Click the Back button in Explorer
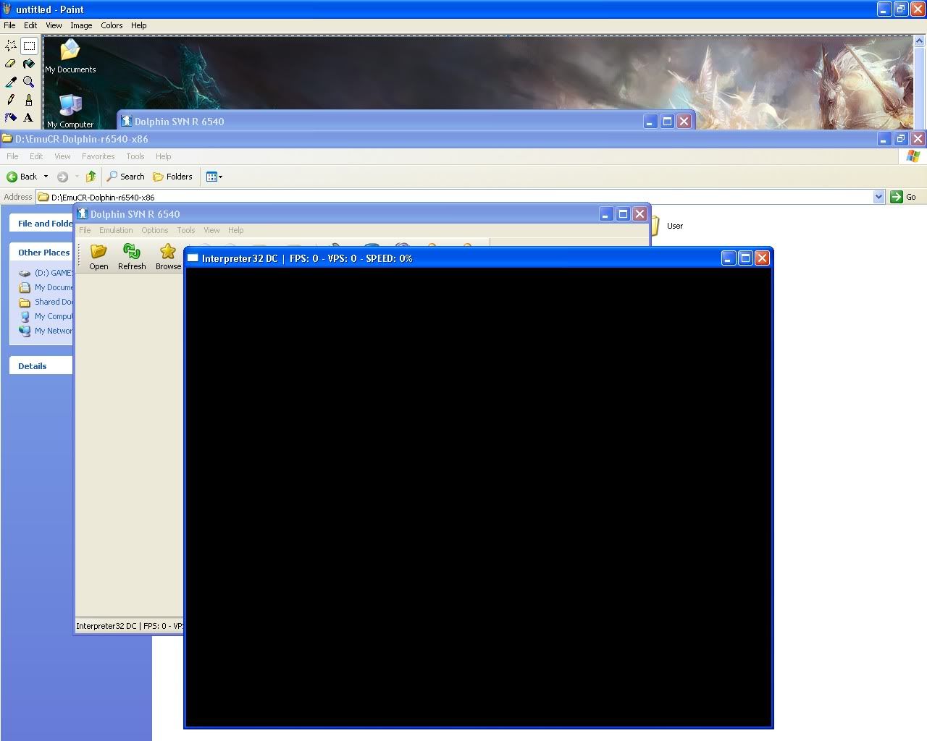The image size is (927, 741). pos(22,177)
